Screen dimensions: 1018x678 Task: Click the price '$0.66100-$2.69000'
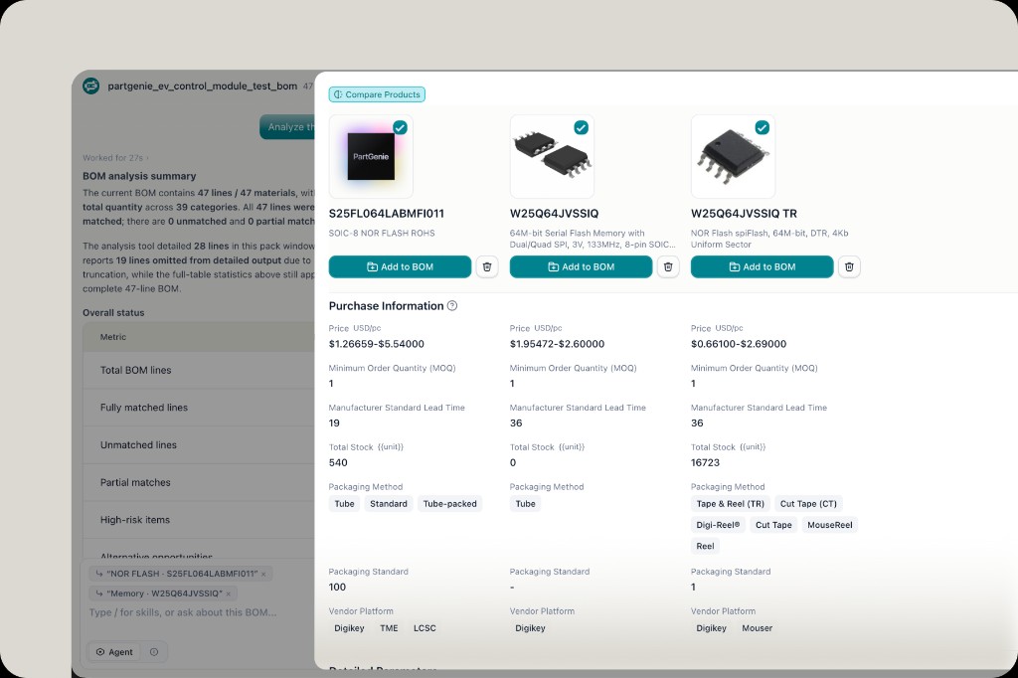tap(739, 344)
